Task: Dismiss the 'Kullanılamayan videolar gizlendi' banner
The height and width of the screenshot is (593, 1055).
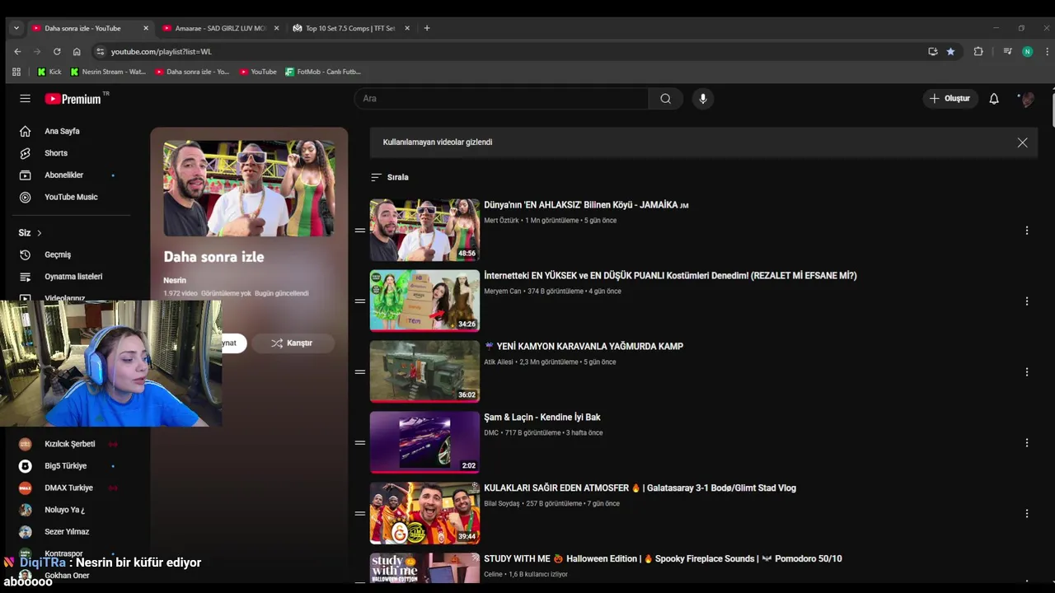Action: [x=1022, y=142]
